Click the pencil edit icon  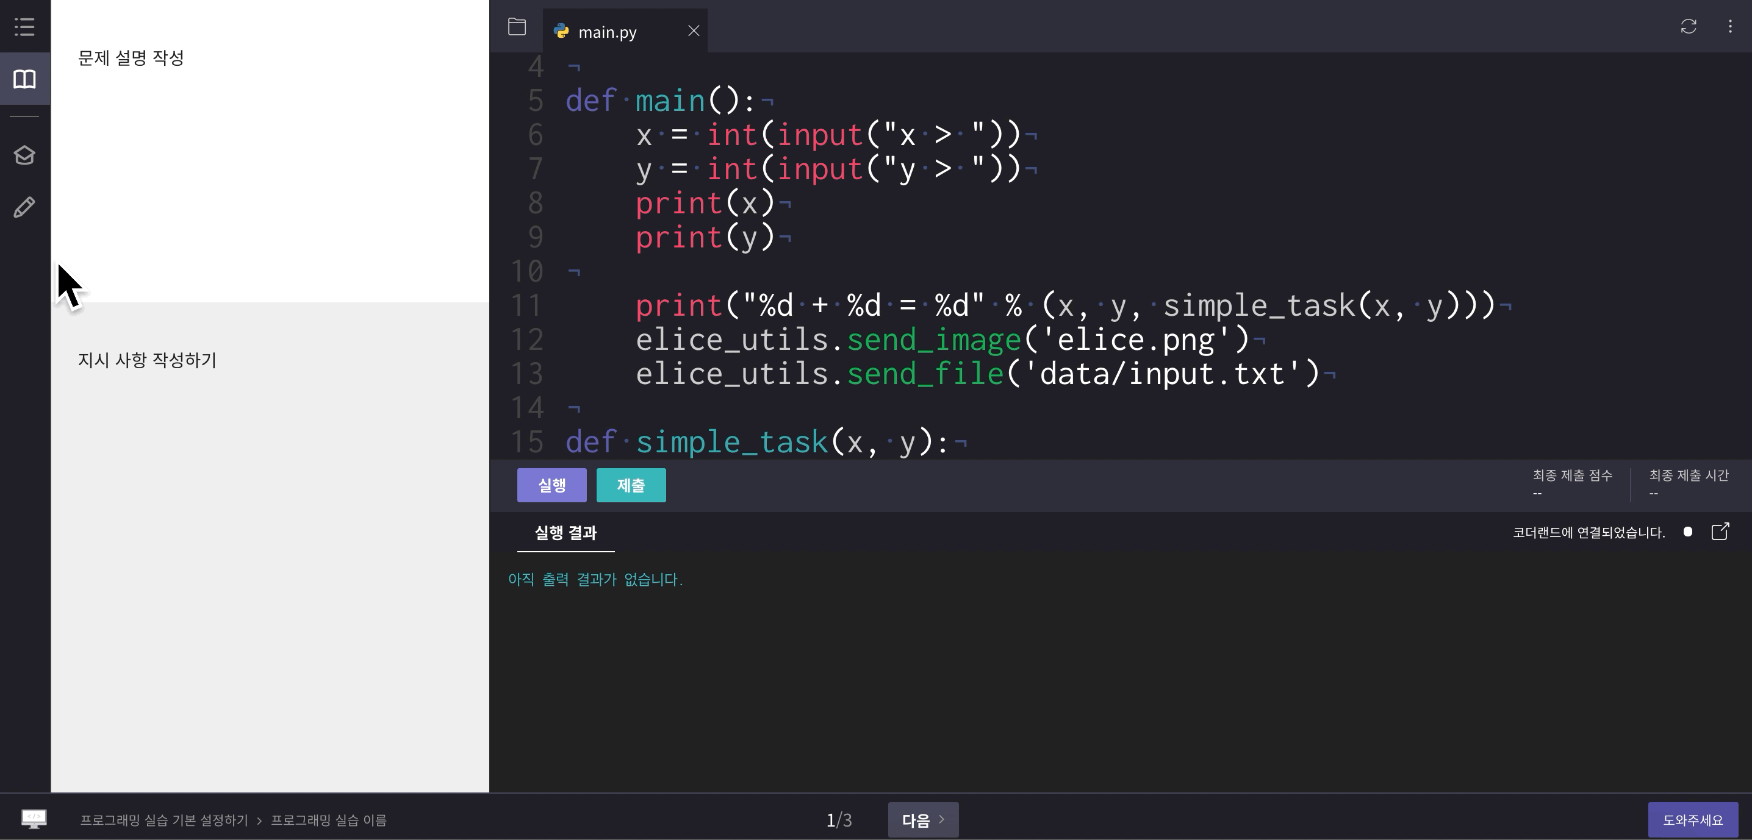[24, 207]
